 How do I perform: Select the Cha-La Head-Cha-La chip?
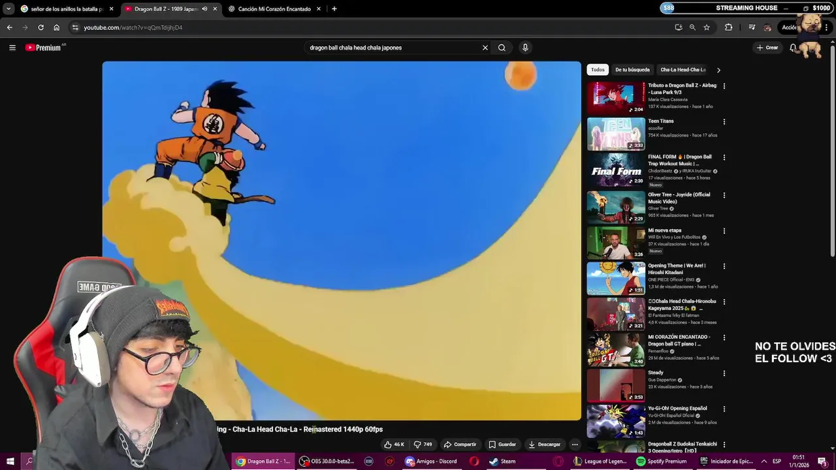pos(683,70)
